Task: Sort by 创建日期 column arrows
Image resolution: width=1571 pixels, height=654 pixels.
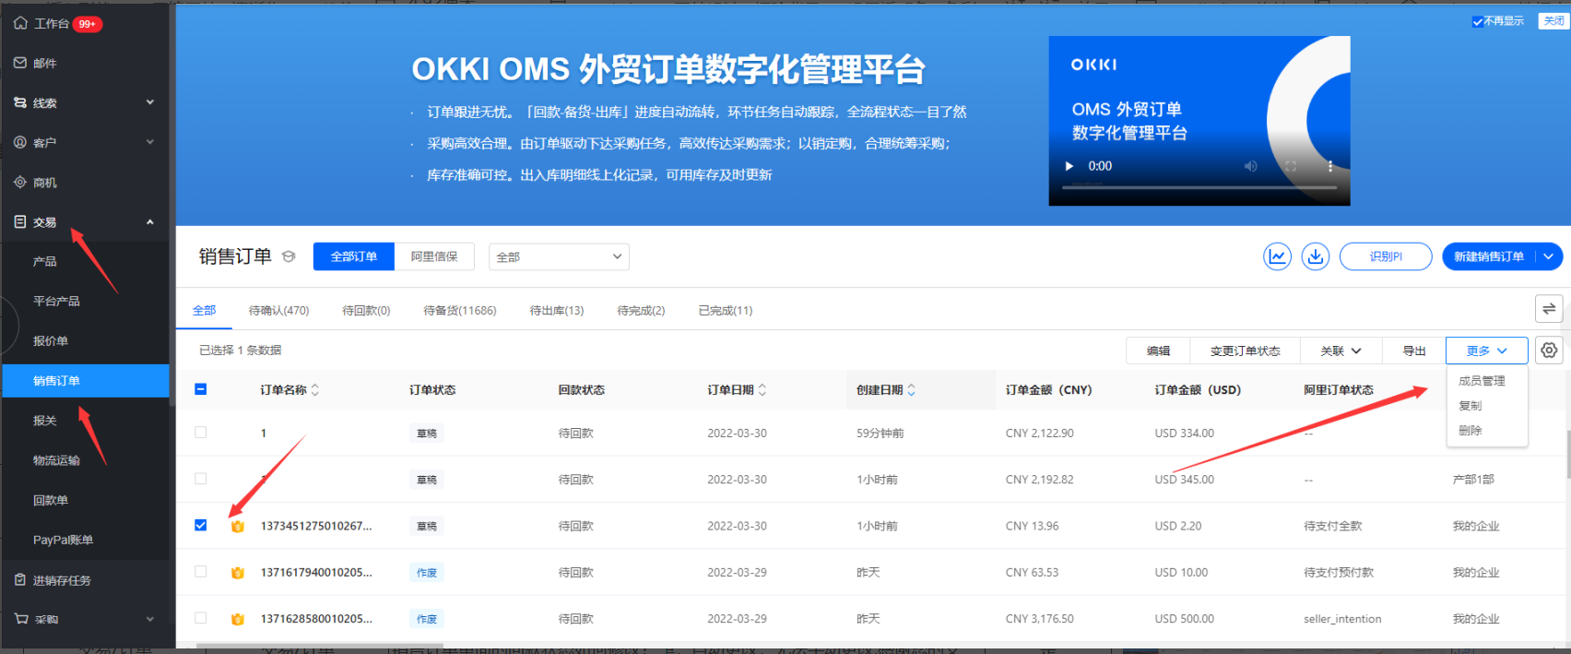Action: tap(912, 390)
